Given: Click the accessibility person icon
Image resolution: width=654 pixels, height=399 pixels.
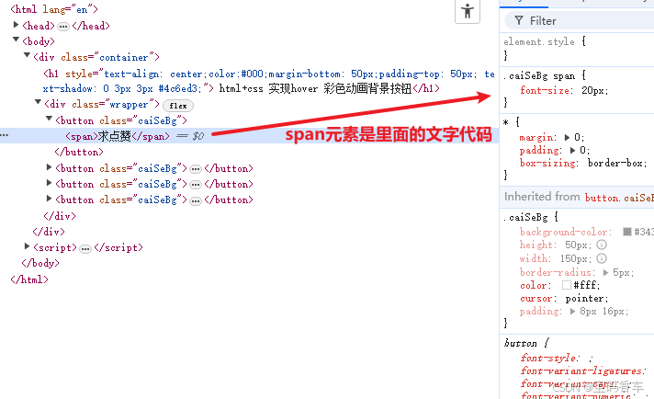Looking at the screenshot, I should (x=468, y=11).
